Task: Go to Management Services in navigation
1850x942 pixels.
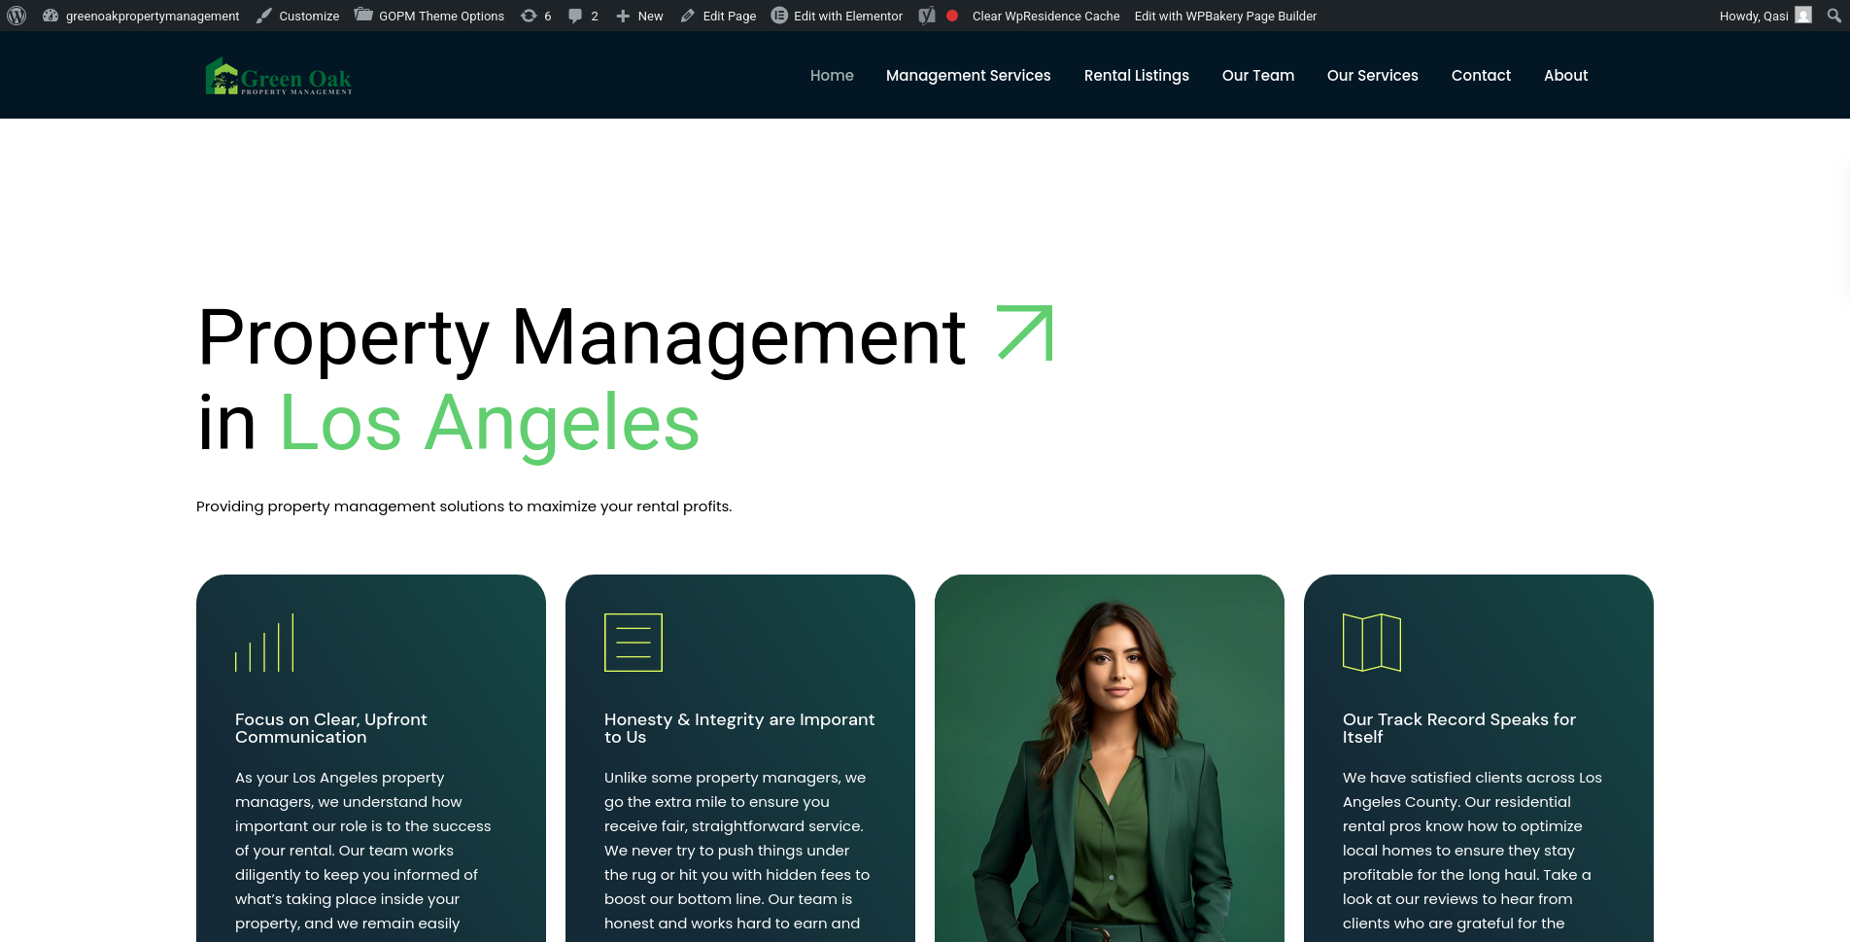Action: 968,76
